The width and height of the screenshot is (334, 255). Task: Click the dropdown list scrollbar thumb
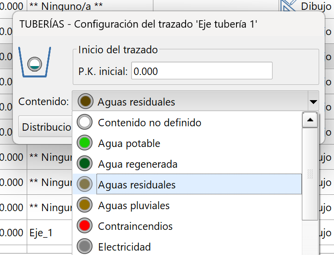point(310,174)
